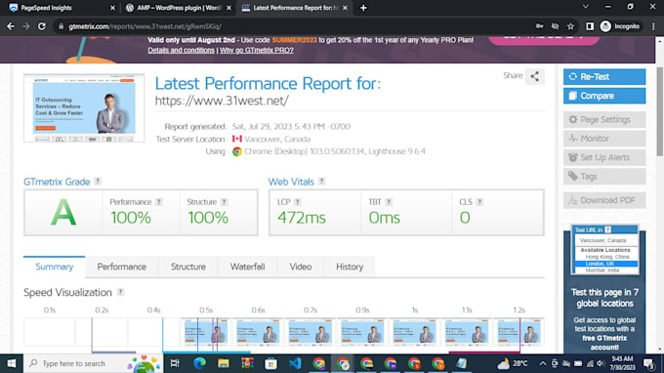Click the Tags button

(x=604, y=177)
